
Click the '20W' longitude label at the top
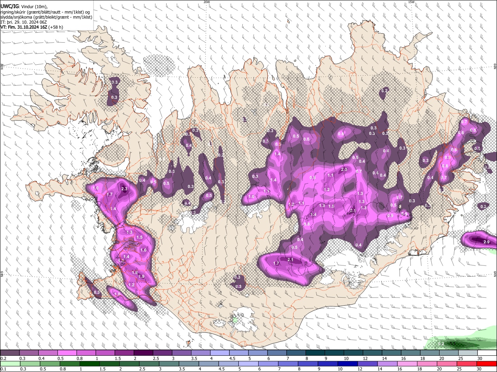click(207, 2)
